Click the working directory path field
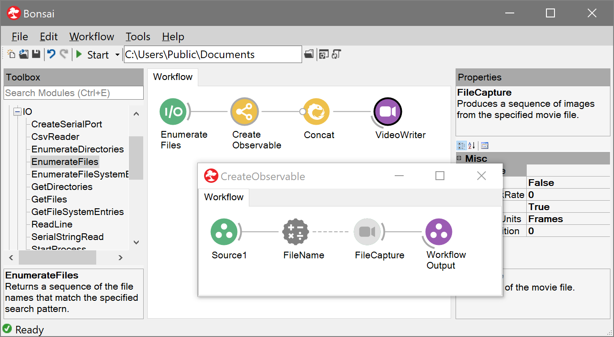This screenshot has width=614, height=337. 213,55
